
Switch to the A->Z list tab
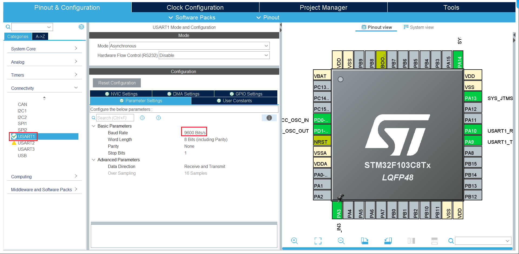(40, 36)
